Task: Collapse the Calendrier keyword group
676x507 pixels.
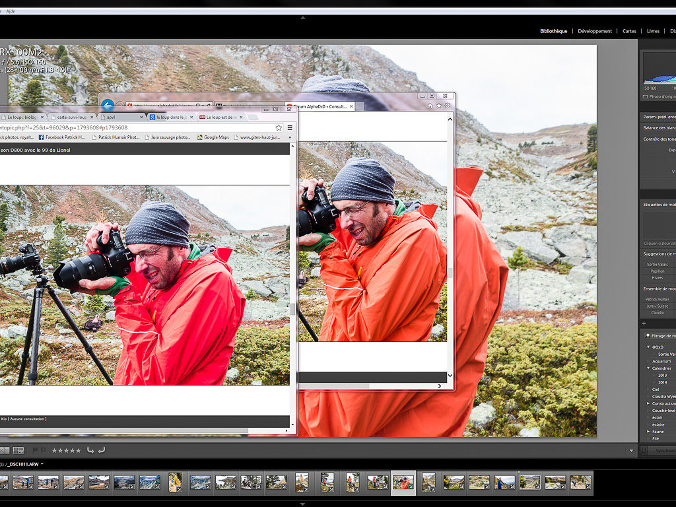Action: pyautogui.click(x=648, y=368)
